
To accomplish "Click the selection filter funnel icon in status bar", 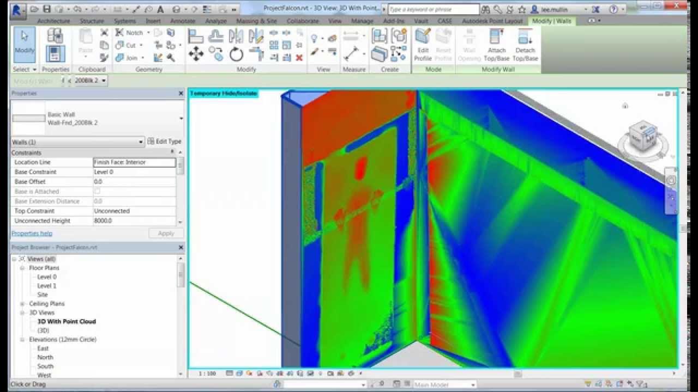I will point(641,384).
